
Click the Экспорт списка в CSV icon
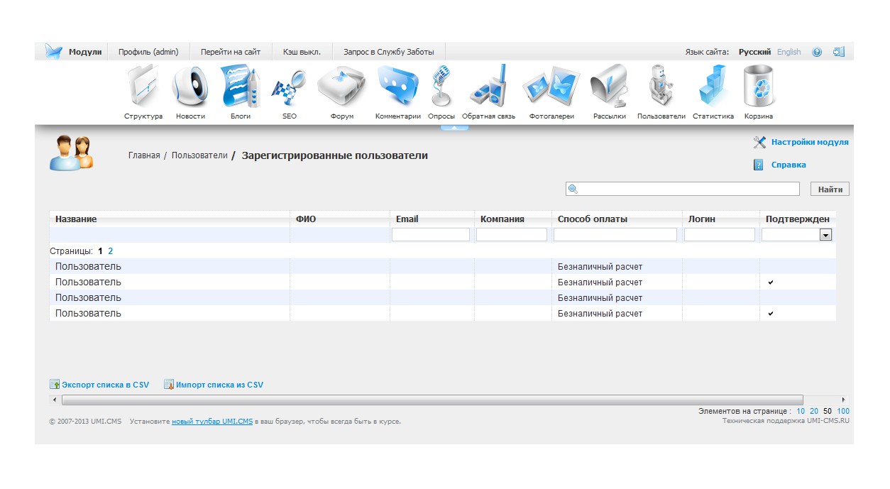tap(54, 385)
